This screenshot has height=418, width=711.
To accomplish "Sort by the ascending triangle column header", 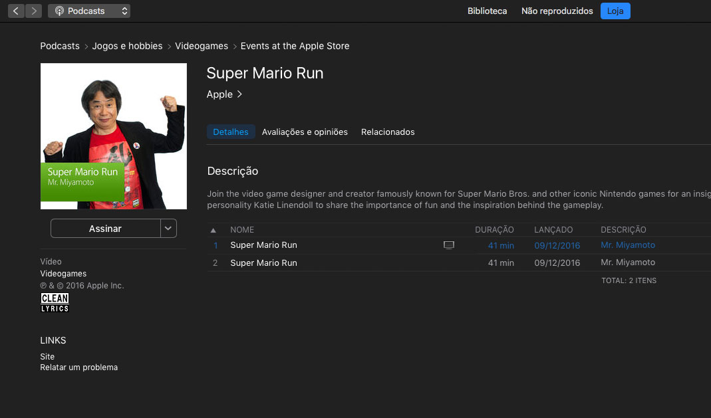I will tap(213, 230).
